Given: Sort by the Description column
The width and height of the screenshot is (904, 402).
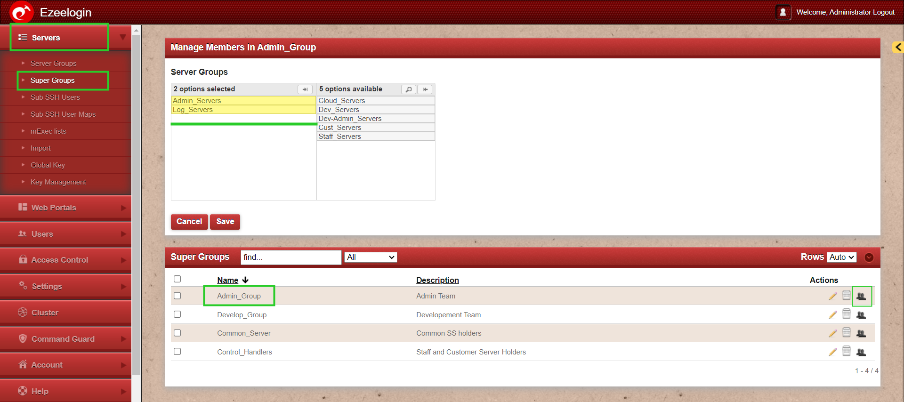Looking at the screenshot, I should [x=437, y=280].
